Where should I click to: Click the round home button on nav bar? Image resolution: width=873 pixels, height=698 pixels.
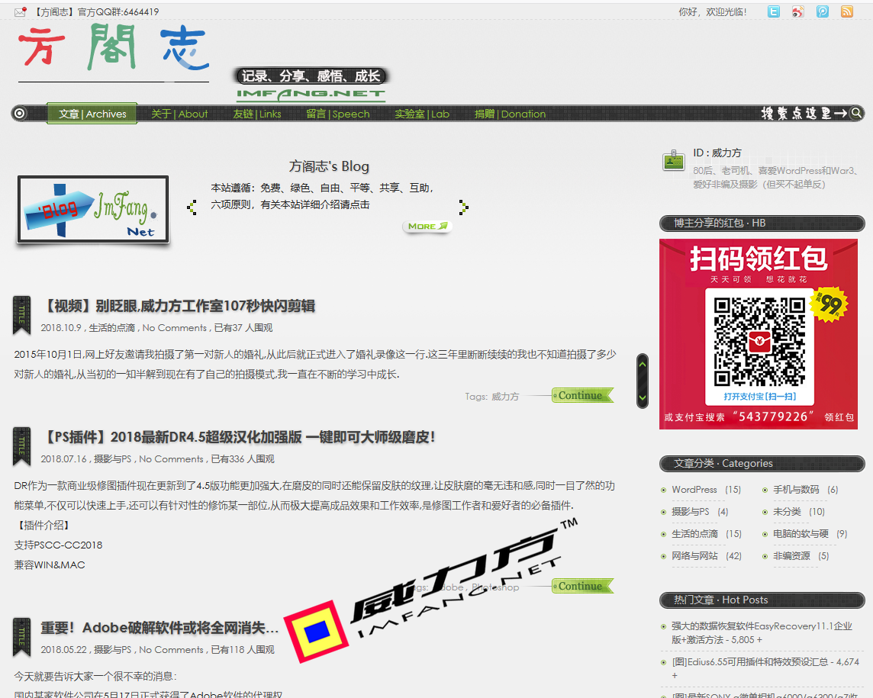coord(20,114)
